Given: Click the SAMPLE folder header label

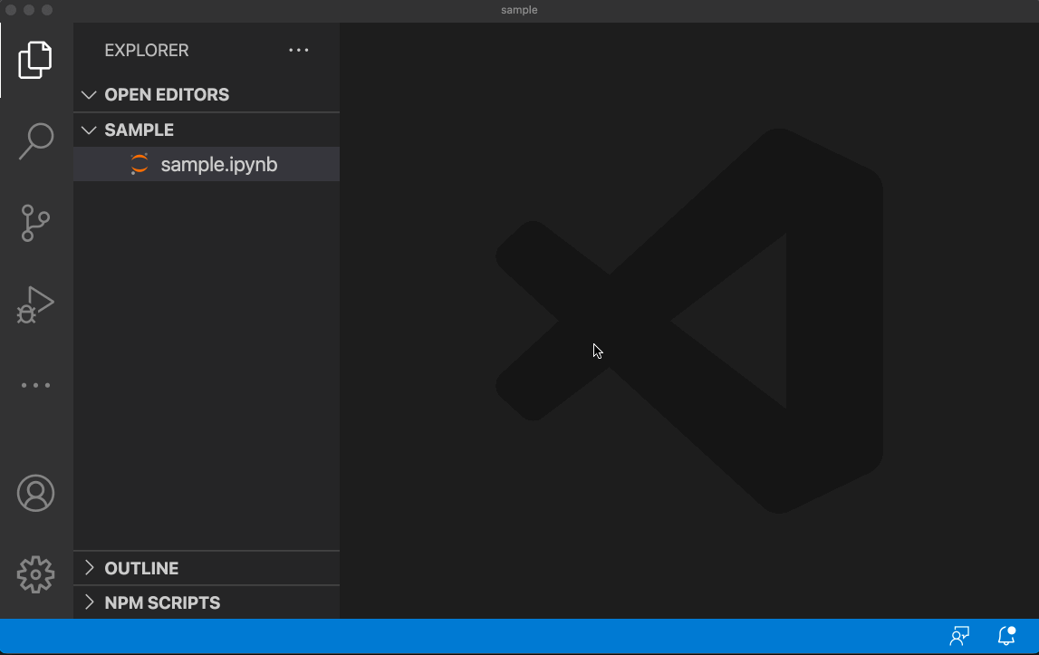Looking at the screenshot, I should pyautogui.click(x=139, y=130).
